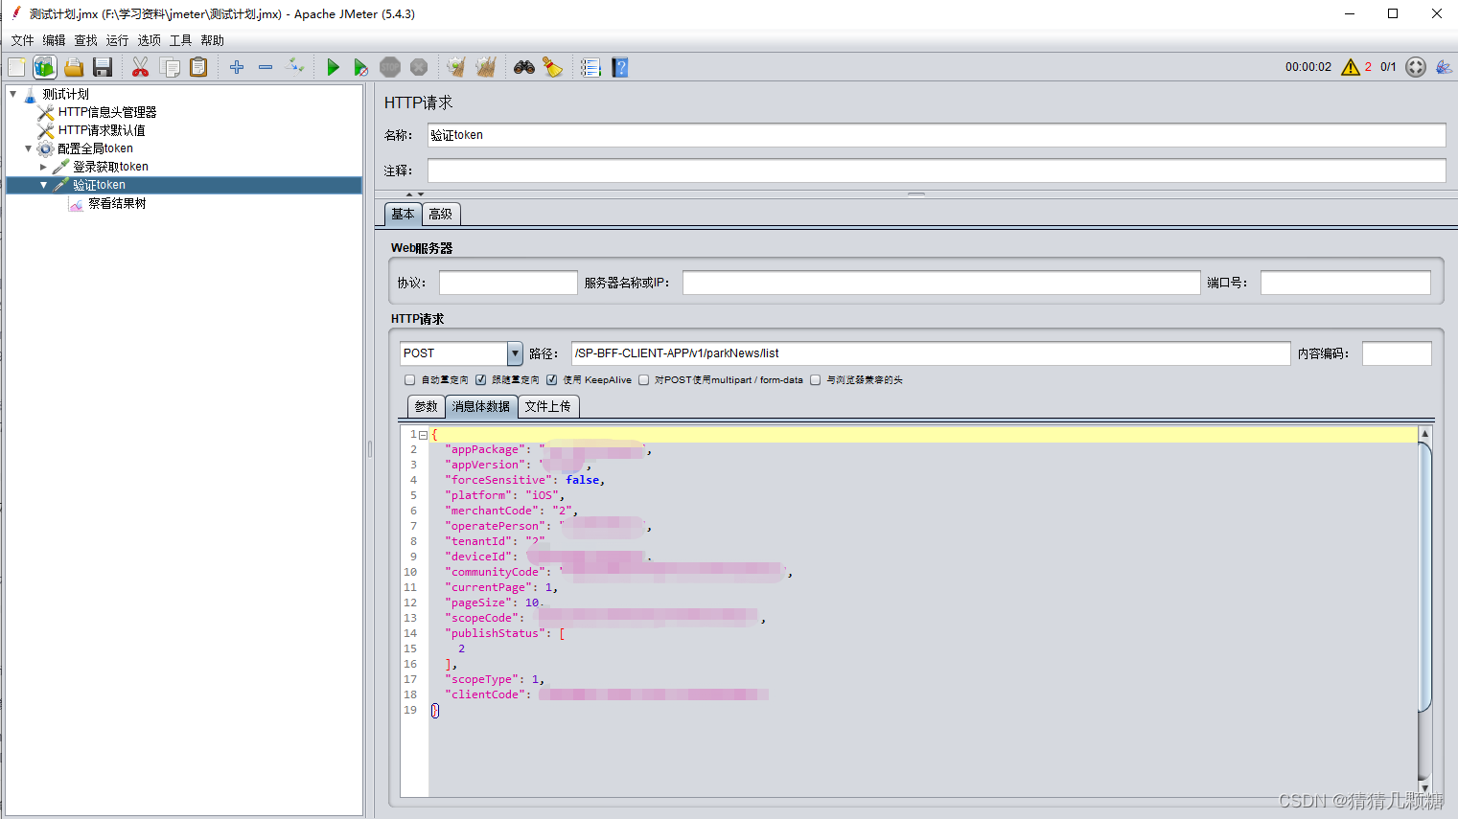Switch to the 参数 tab
Viewport: 1458px width, 819px height.
[x=426, y=407]
